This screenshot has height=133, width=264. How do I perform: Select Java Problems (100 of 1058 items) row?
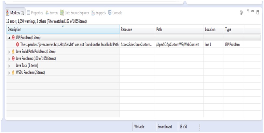tap(133, 58)
